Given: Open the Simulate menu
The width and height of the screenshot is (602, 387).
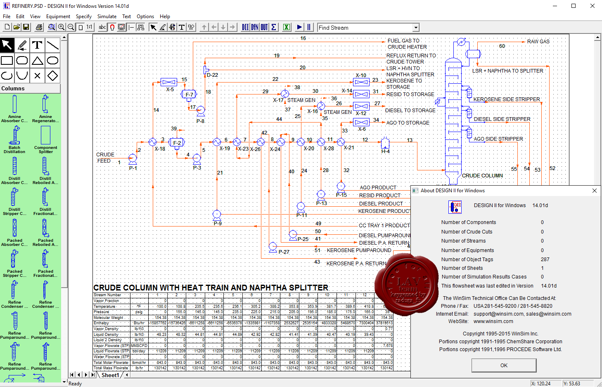Looking at the screenshot, I should (107, 17).
